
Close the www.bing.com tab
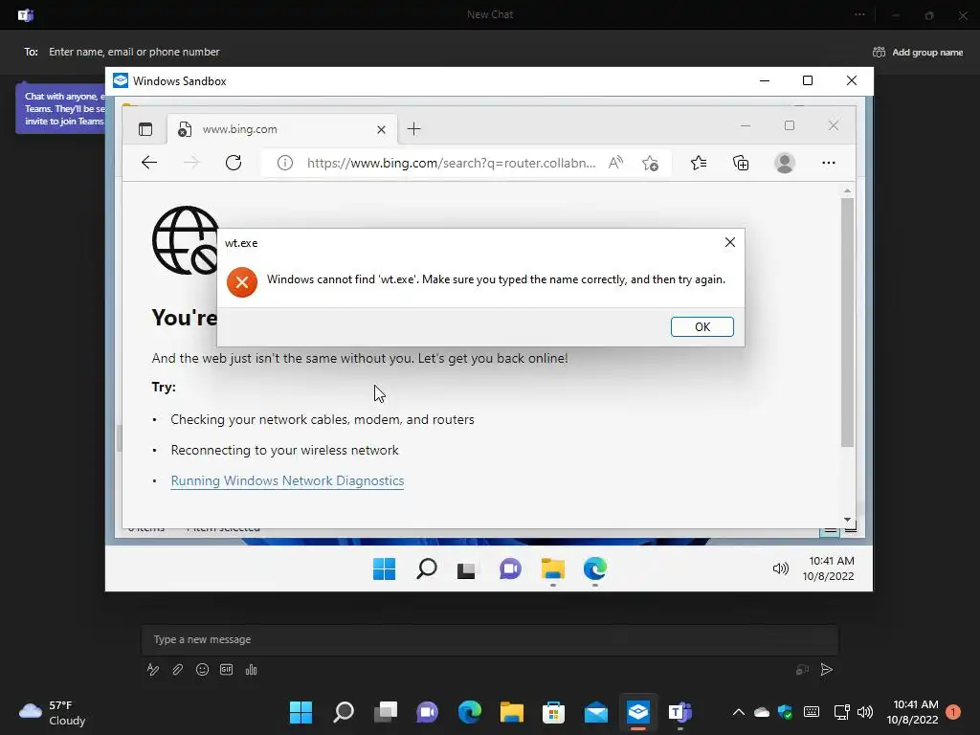(x=381, y=129)
